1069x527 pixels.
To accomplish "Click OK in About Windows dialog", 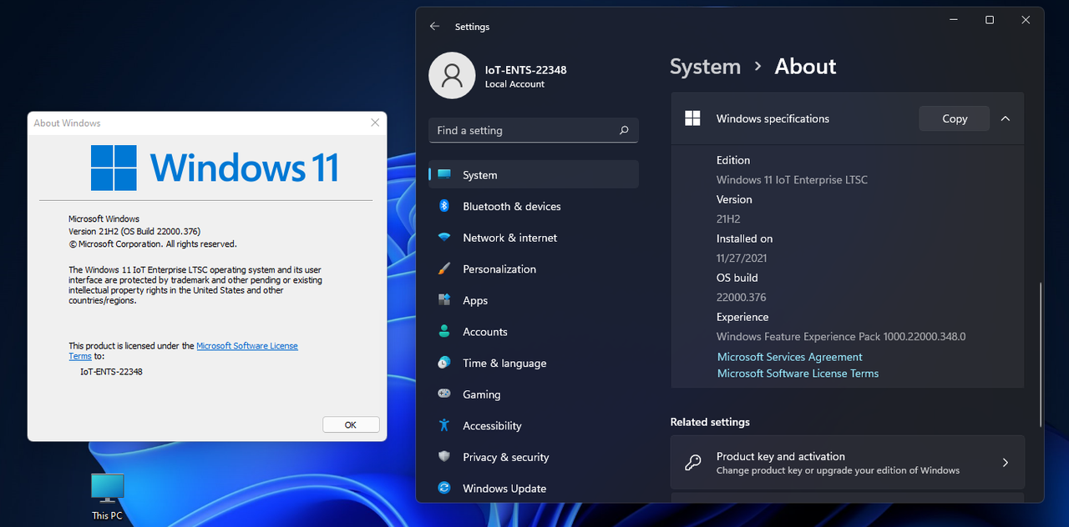I will pyautogui.click(x=351, y=424).
